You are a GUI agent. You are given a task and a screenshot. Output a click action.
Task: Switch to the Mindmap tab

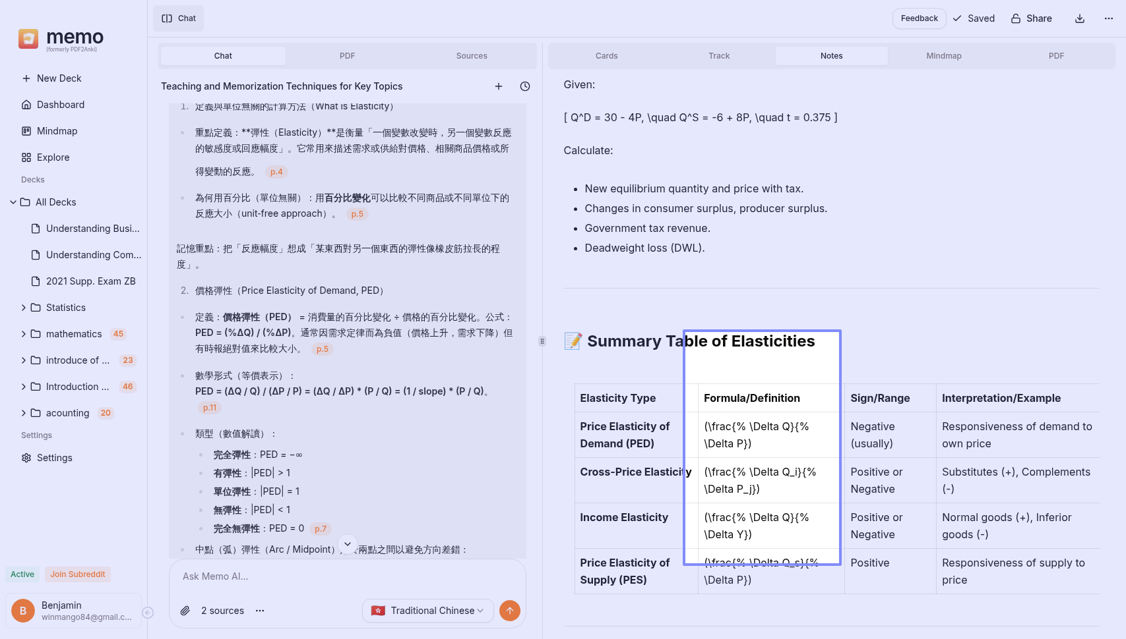coord(943,56)
